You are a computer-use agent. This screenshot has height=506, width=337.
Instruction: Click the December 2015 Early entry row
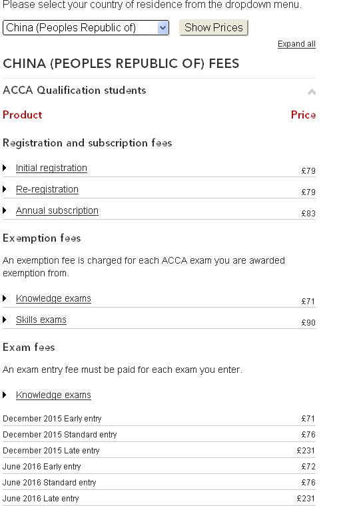click(x=159, y=419)
